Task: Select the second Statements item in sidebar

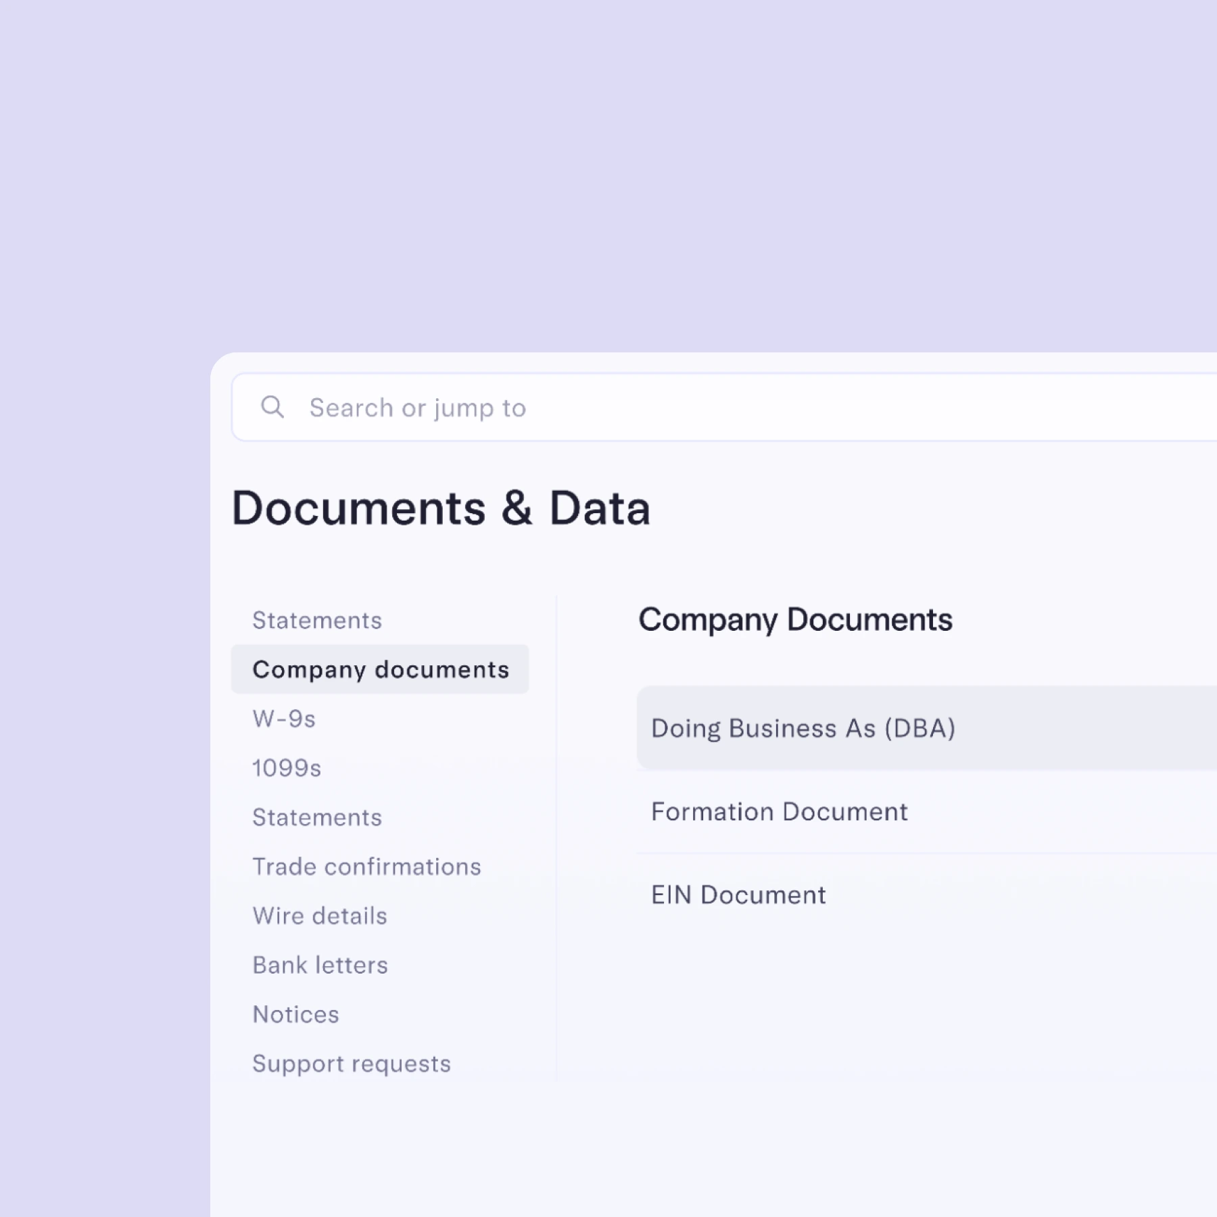Action: 316,817
